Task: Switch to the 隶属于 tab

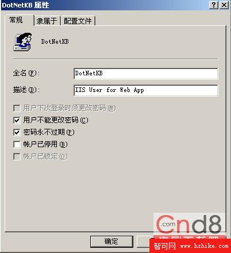Action: pos(47,21)
